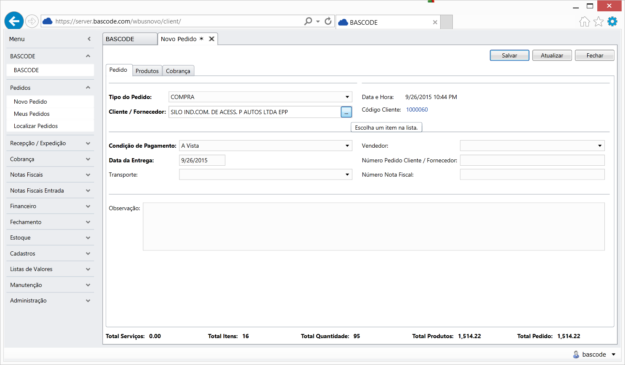
Task: Open browser home page icon
Action: click(x=584, y=21)
